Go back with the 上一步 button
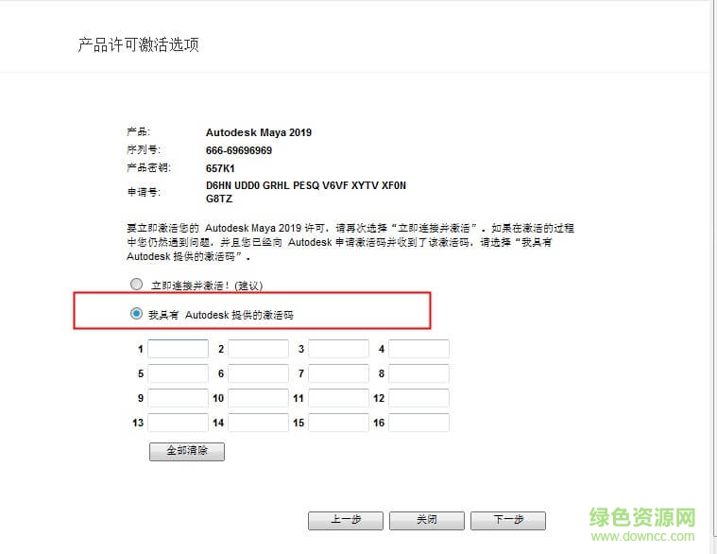717x554 pixels. coord(346,520)
